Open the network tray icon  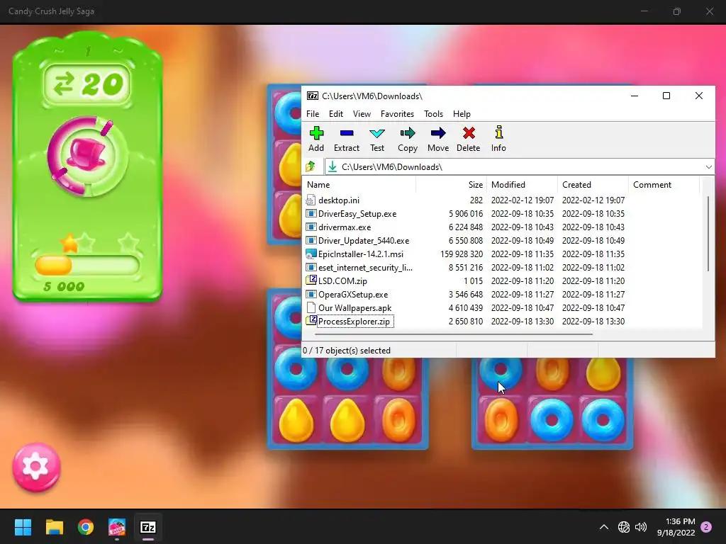pyautogui.click(x=624, y=527)
